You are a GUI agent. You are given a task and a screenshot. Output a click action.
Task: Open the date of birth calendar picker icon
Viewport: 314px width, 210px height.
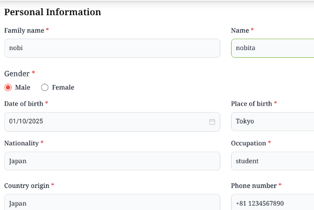tap(212, 121)
